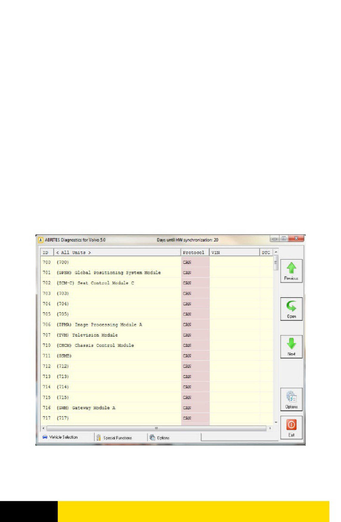Viewport: 341px width, 522px height.
Task: Click the Protocol column header
Action: click(195, 252)
